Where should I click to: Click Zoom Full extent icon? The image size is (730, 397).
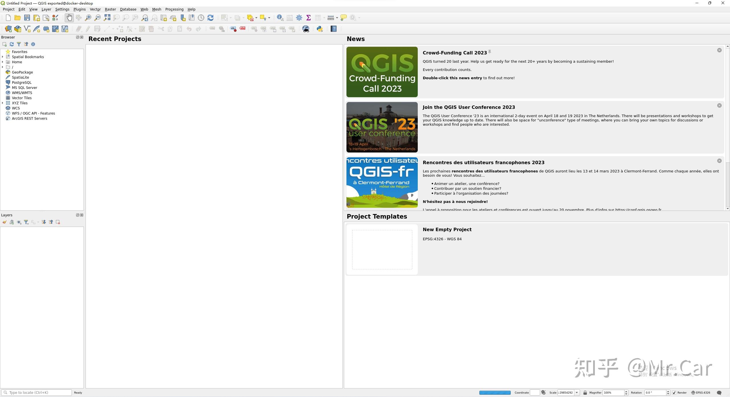pos(107,18)
